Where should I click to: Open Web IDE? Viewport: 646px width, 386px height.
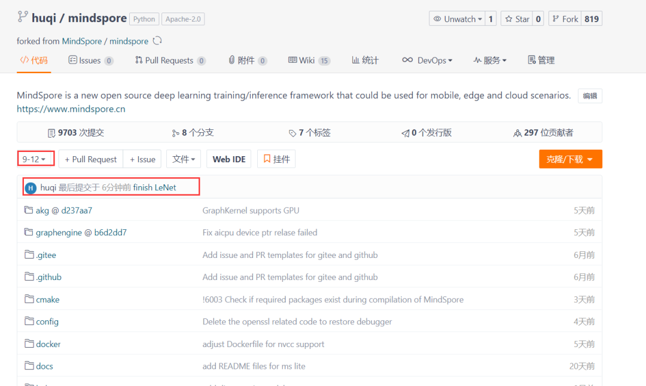pyautogui.click(x=228, y=159)
